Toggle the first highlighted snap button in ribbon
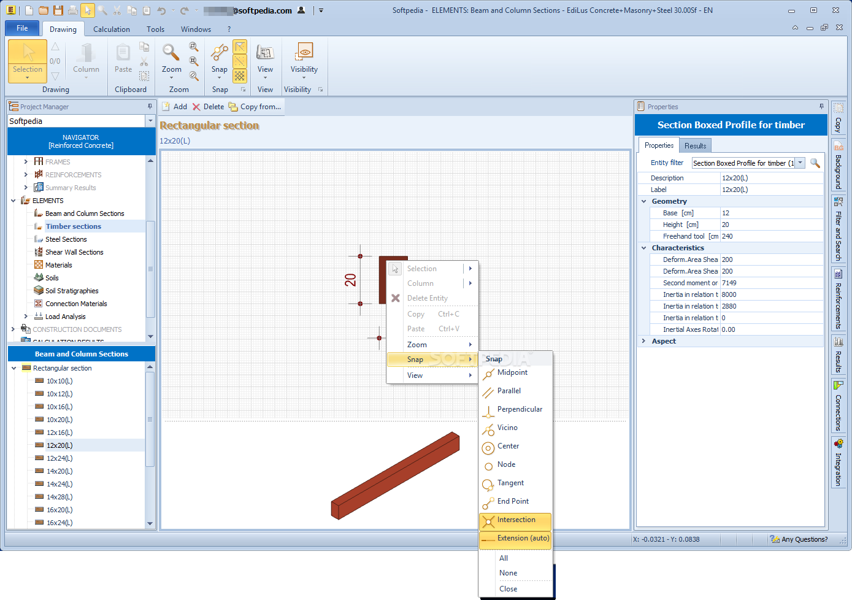The image size is (852, 600). coord(240,47)
